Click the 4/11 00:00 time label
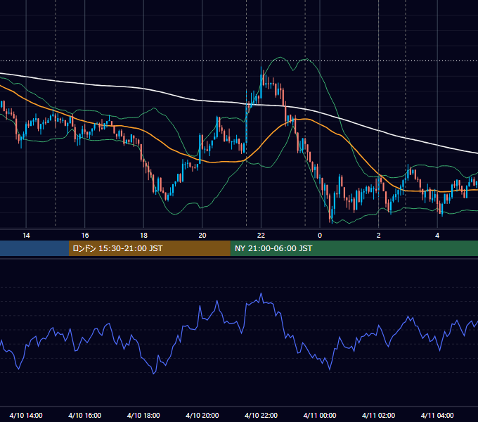This screenshot has width=478, height=422. click(320, 415)
